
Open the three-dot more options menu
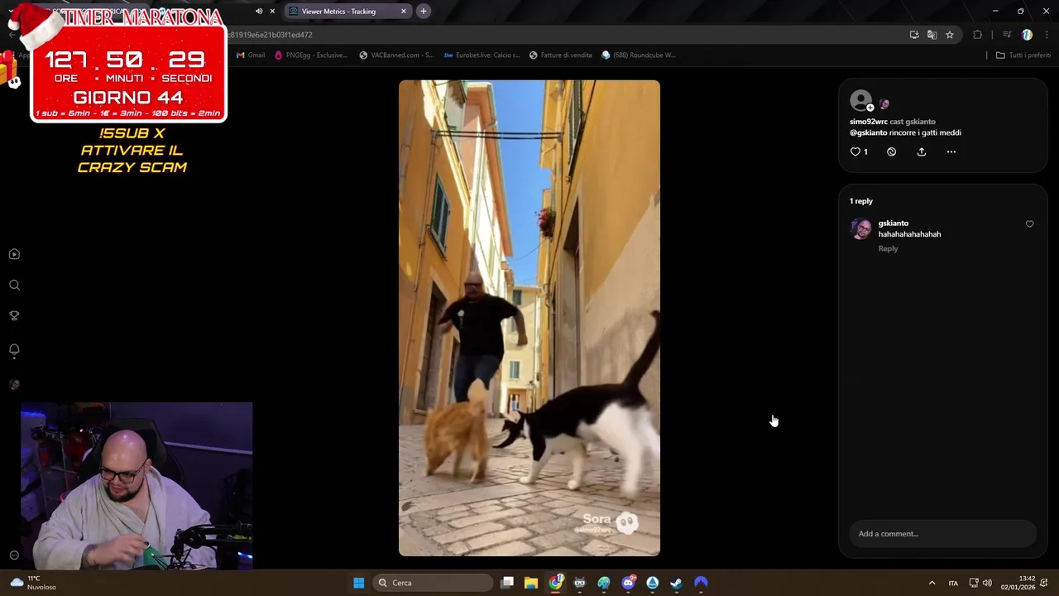(951, 152)
